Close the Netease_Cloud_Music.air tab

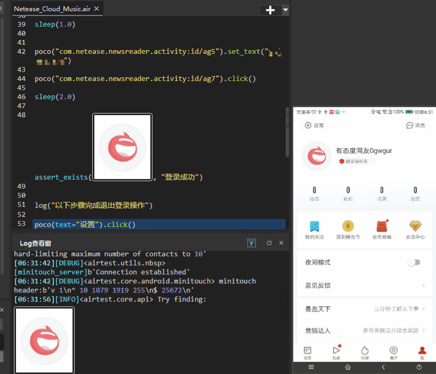[x=96, y=9]
